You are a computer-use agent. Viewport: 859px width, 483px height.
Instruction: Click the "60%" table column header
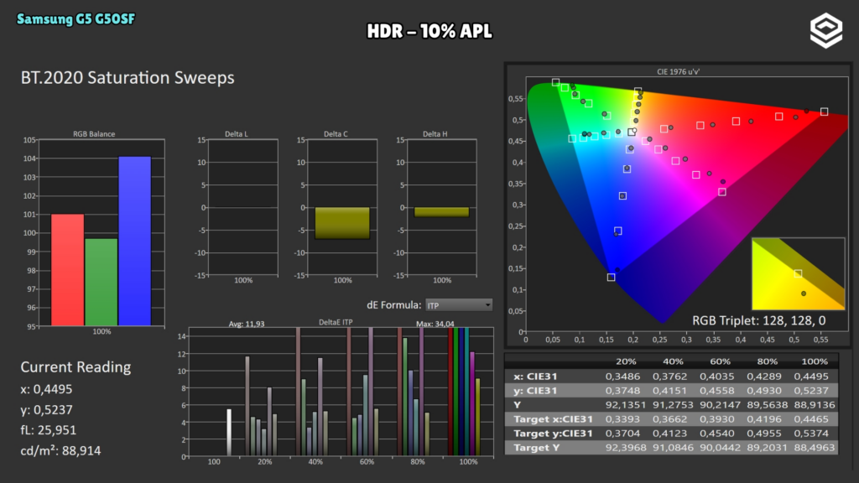[x=721, y=361]
